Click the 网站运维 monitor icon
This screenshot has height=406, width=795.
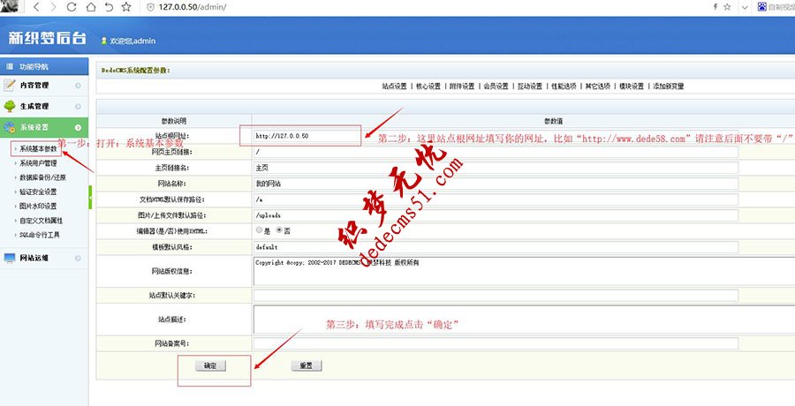point(10,258)
